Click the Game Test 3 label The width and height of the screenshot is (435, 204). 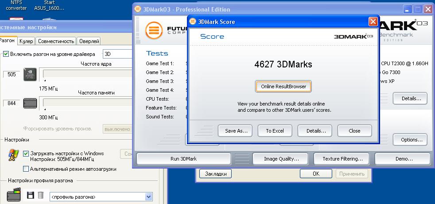(160, 81)
